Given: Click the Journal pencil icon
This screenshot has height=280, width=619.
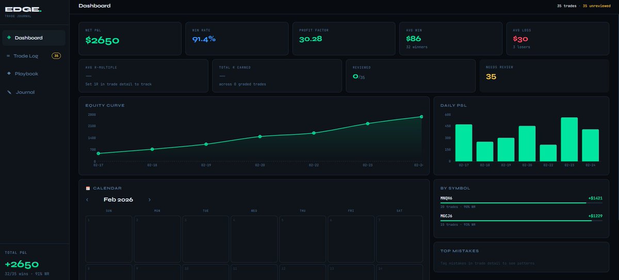Looking at the screenshot, I should (x=9, y=92).
